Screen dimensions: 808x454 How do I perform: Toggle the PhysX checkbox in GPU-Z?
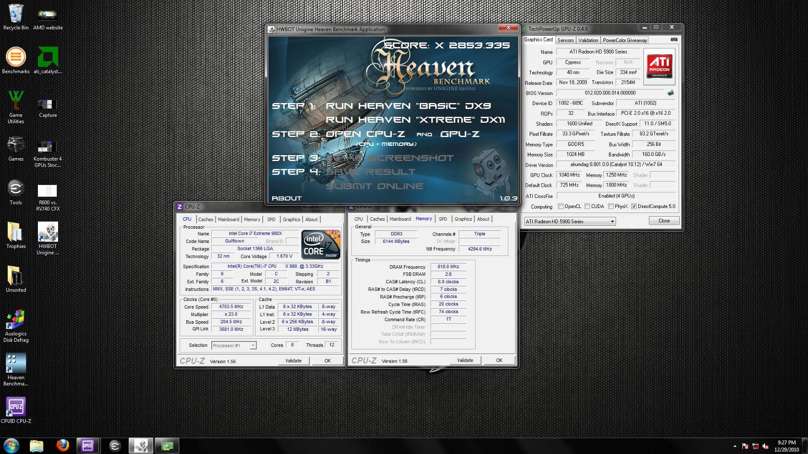point(611,206)
